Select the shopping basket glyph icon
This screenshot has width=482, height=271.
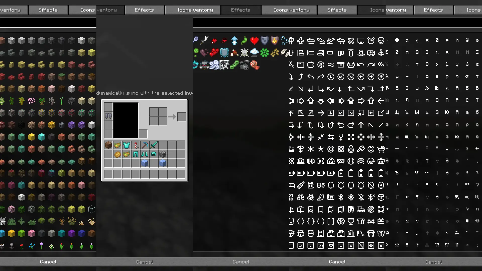point(381,161)
